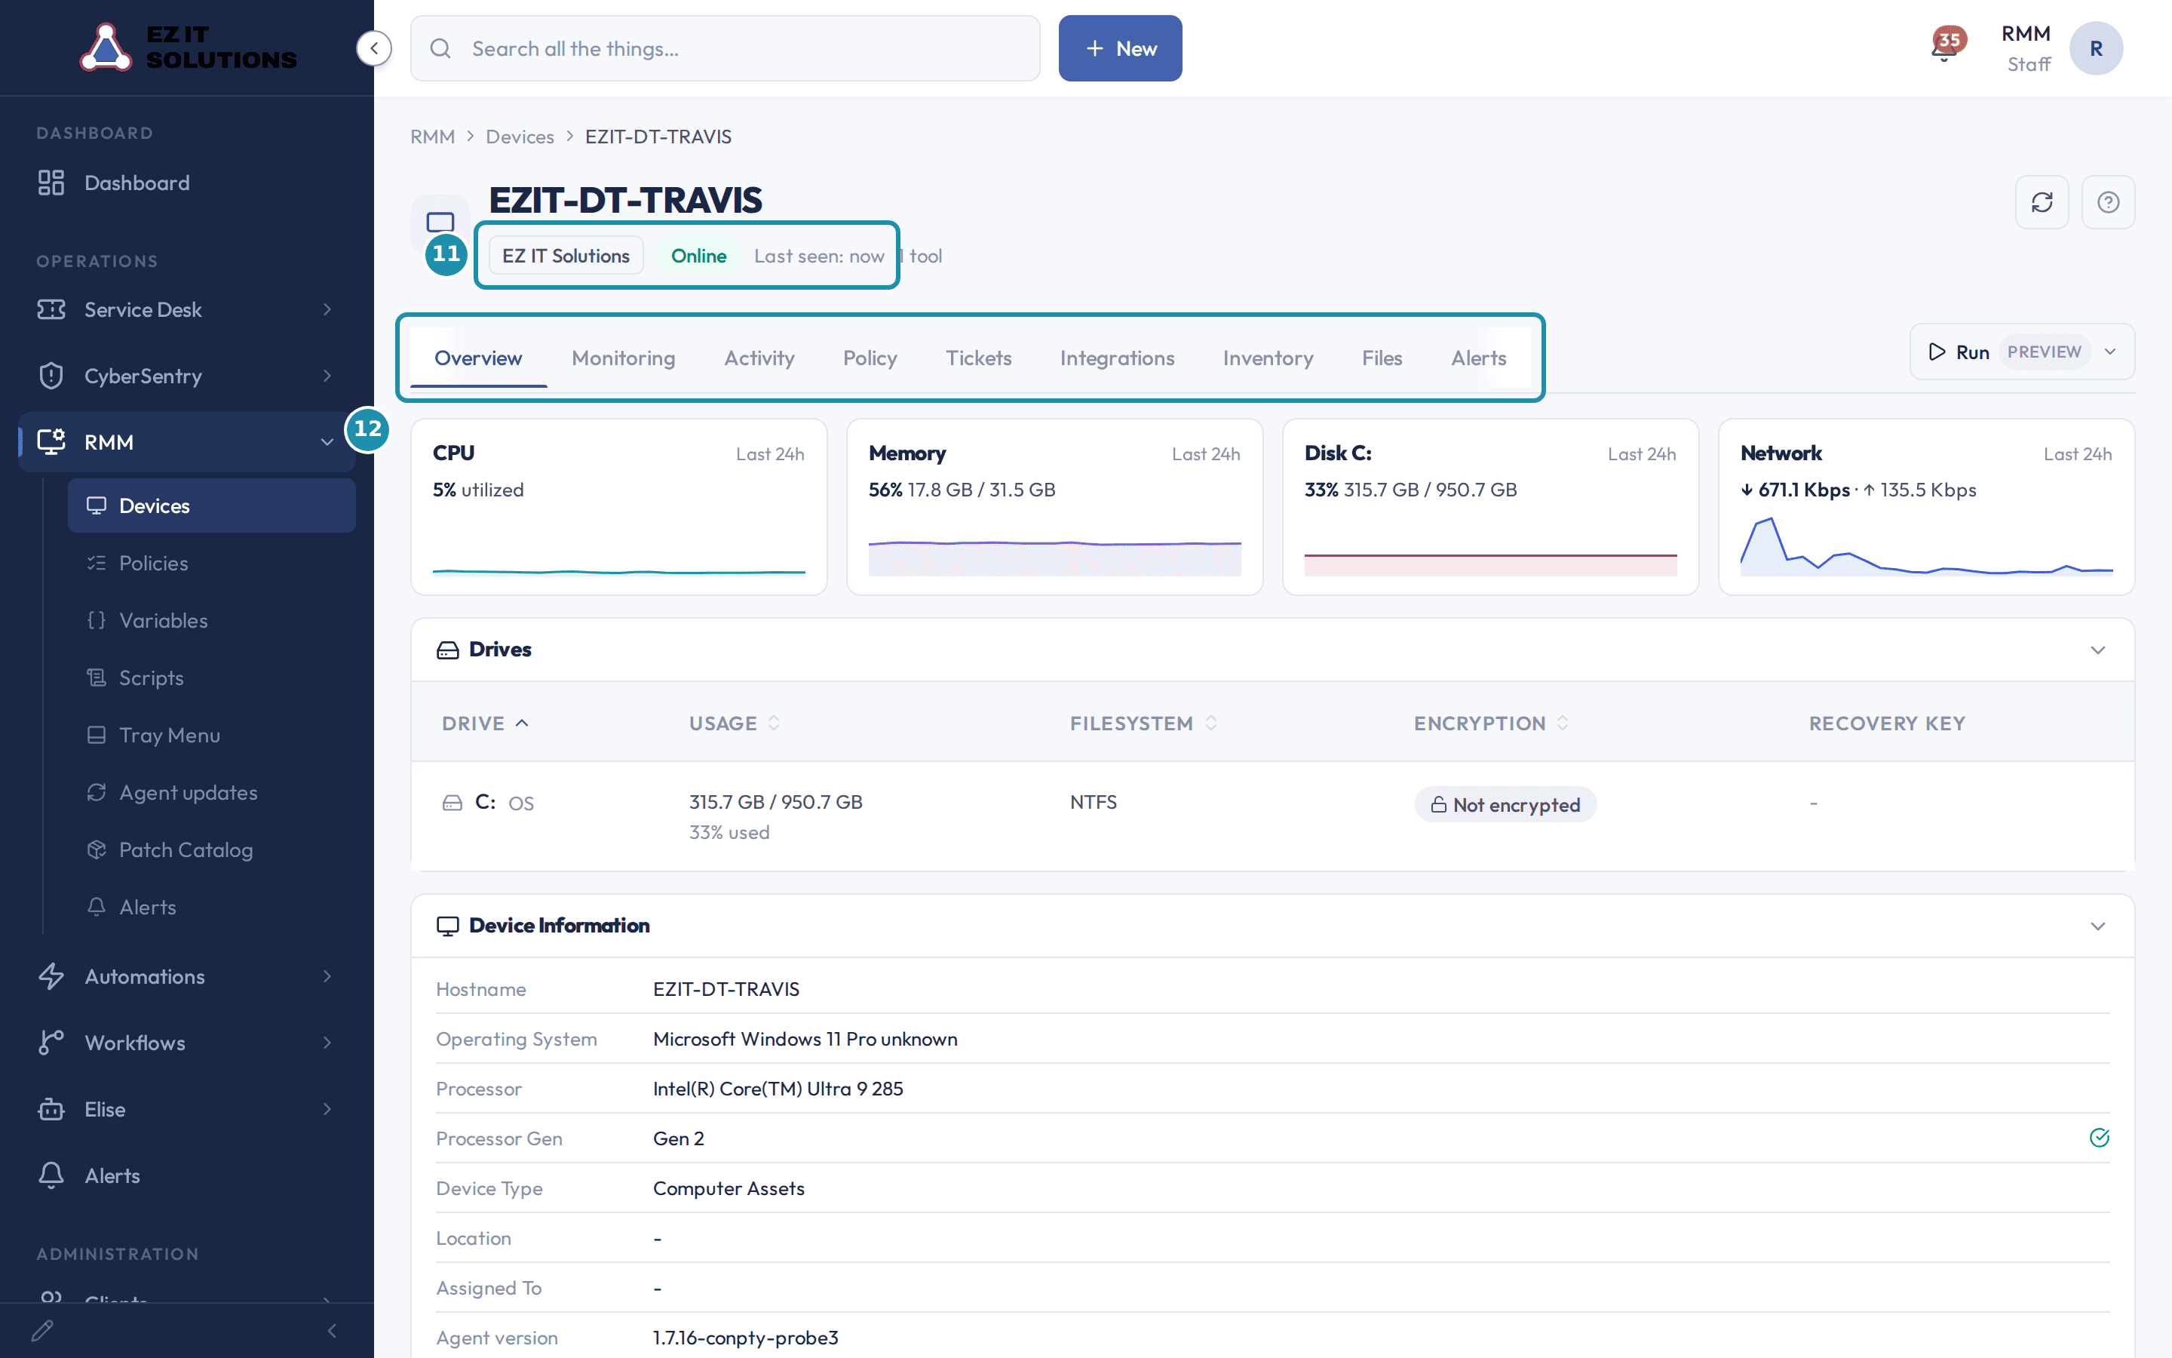Sort table by DRIVE column

pyautogui.click(x=486, y=723)
